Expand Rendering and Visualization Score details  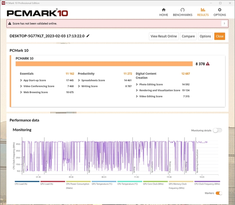coord(137,90)
